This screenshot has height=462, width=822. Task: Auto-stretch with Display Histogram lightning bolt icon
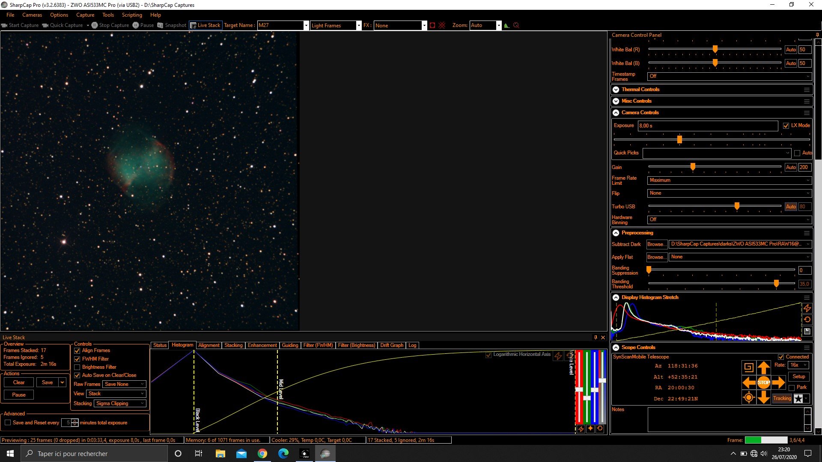click(807, 308)
